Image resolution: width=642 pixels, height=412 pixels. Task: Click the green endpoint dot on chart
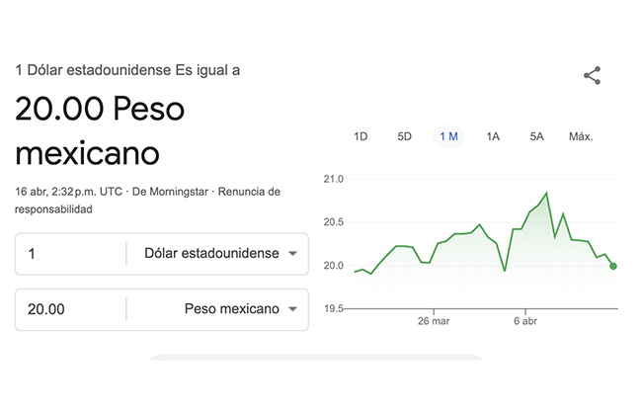click(613, 266)
